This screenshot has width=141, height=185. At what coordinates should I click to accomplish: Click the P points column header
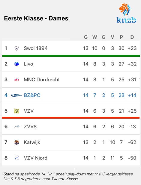(121, 37)
